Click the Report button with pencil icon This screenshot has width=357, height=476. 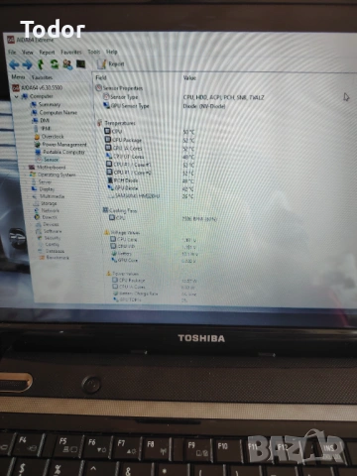(x=110, y=63)
